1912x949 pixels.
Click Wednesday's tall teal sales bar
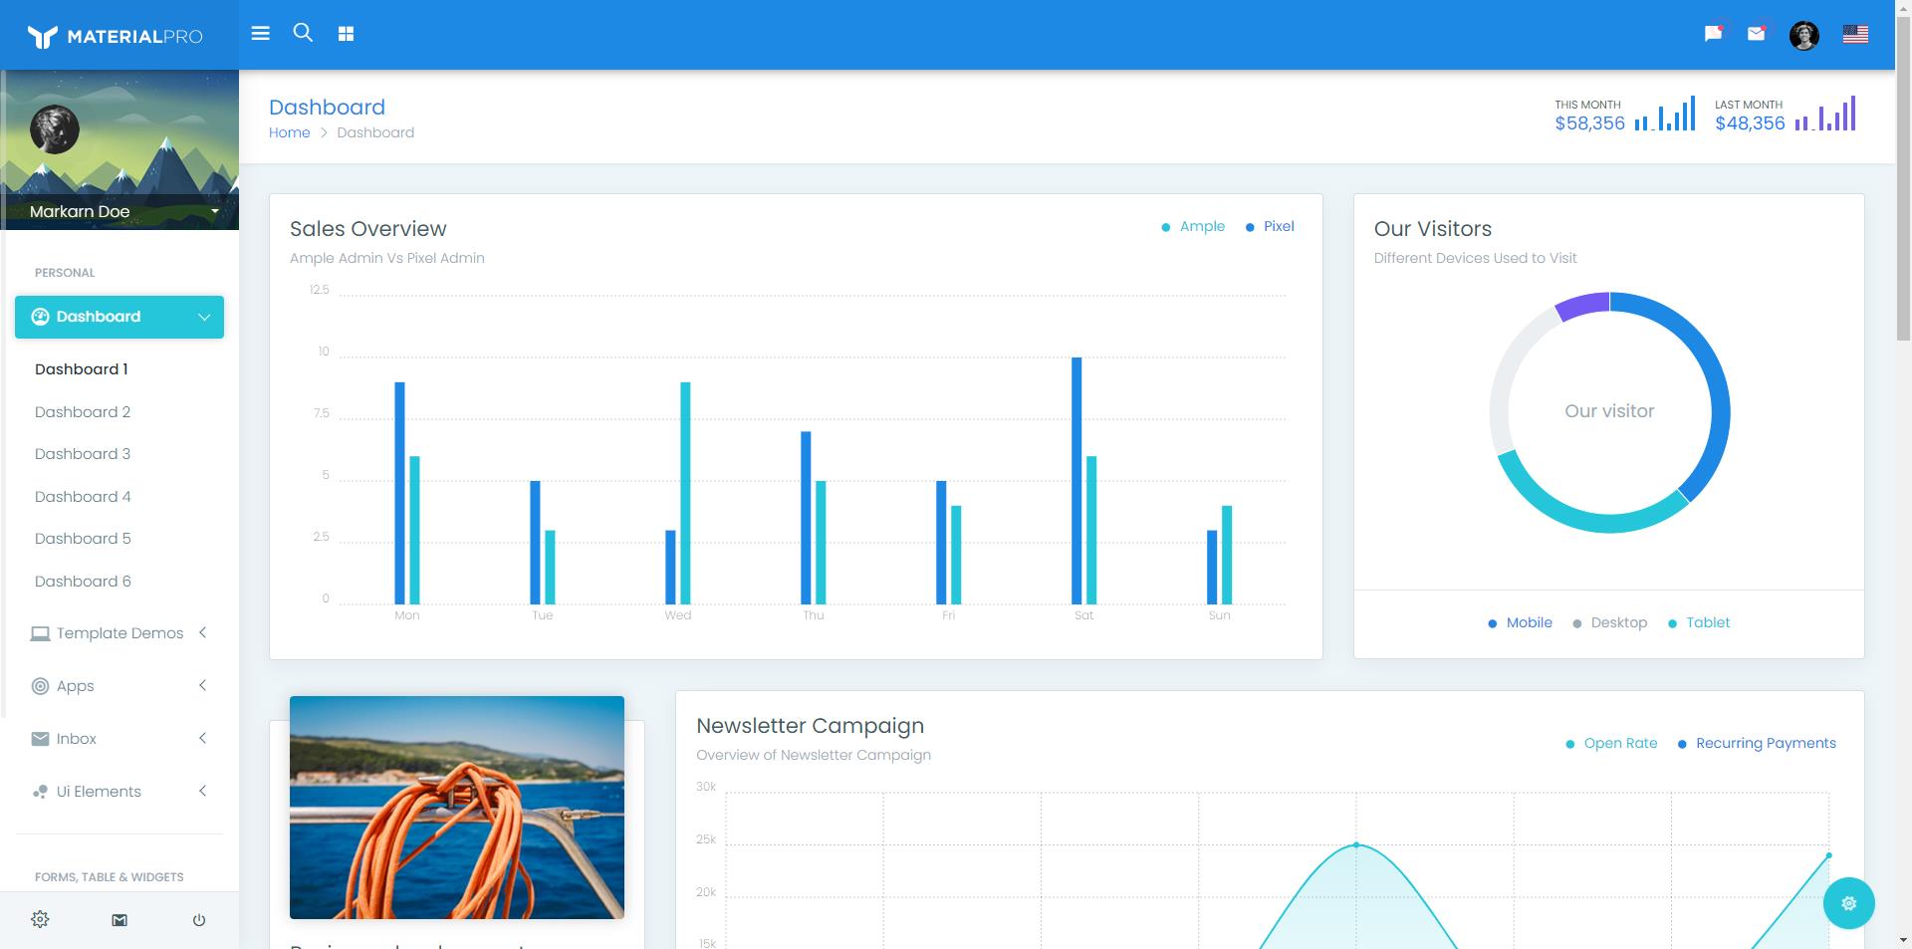tap(685, 493)
